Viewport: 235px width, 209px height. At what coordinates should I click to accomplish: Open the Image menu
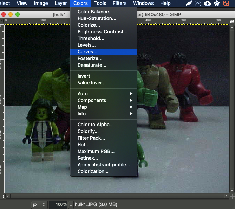point(41,3)
